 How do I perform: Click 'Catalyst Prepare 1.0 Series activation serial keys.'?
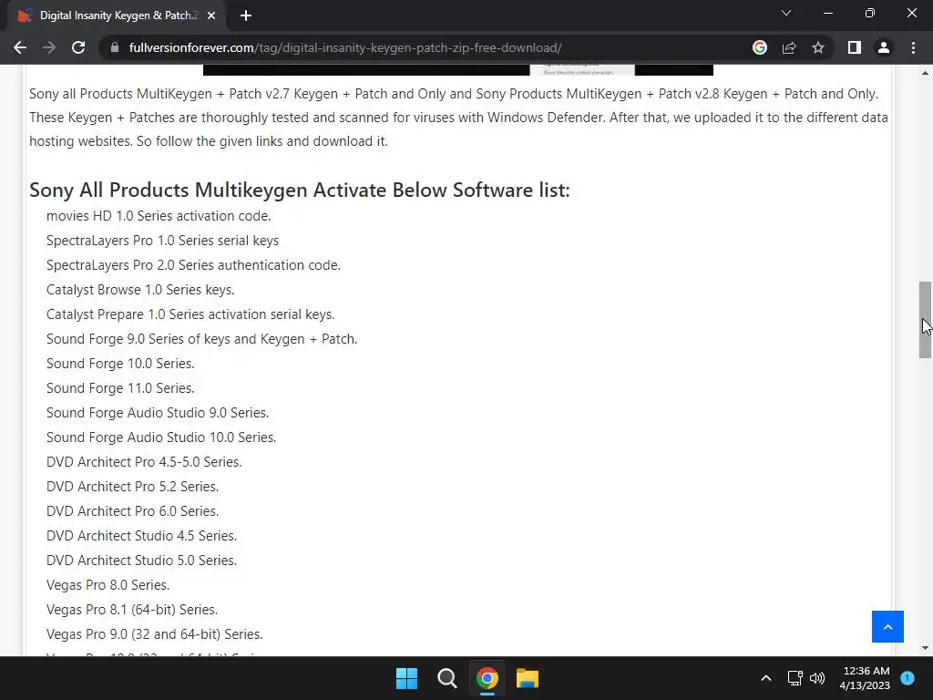[190, 314]
